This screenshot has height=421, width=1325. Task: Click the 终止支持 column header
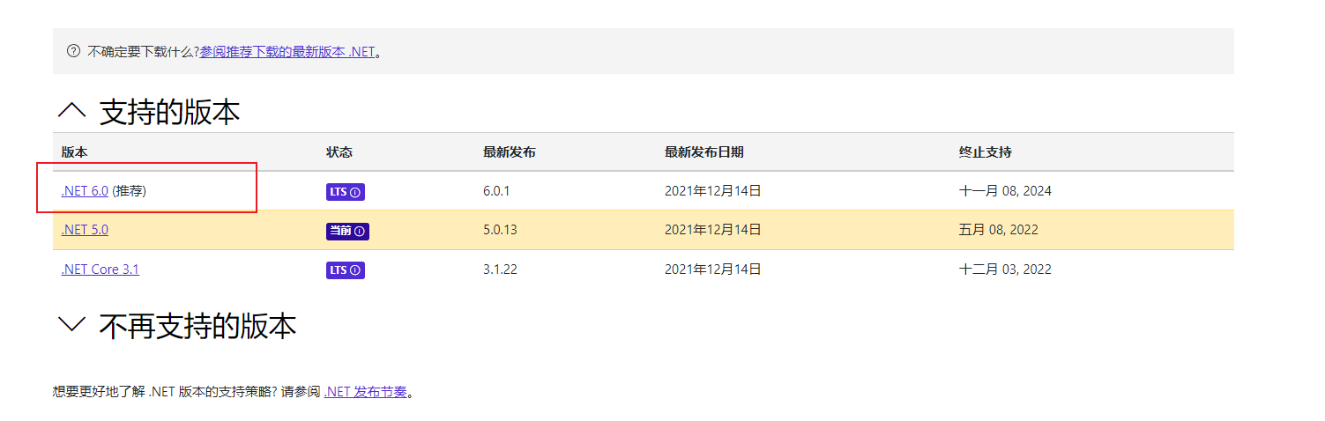coord(986,152)
